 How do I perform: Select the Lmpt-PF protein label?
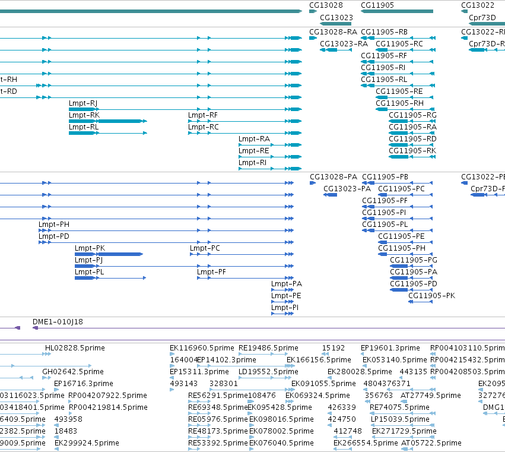[x=211, y=273]
